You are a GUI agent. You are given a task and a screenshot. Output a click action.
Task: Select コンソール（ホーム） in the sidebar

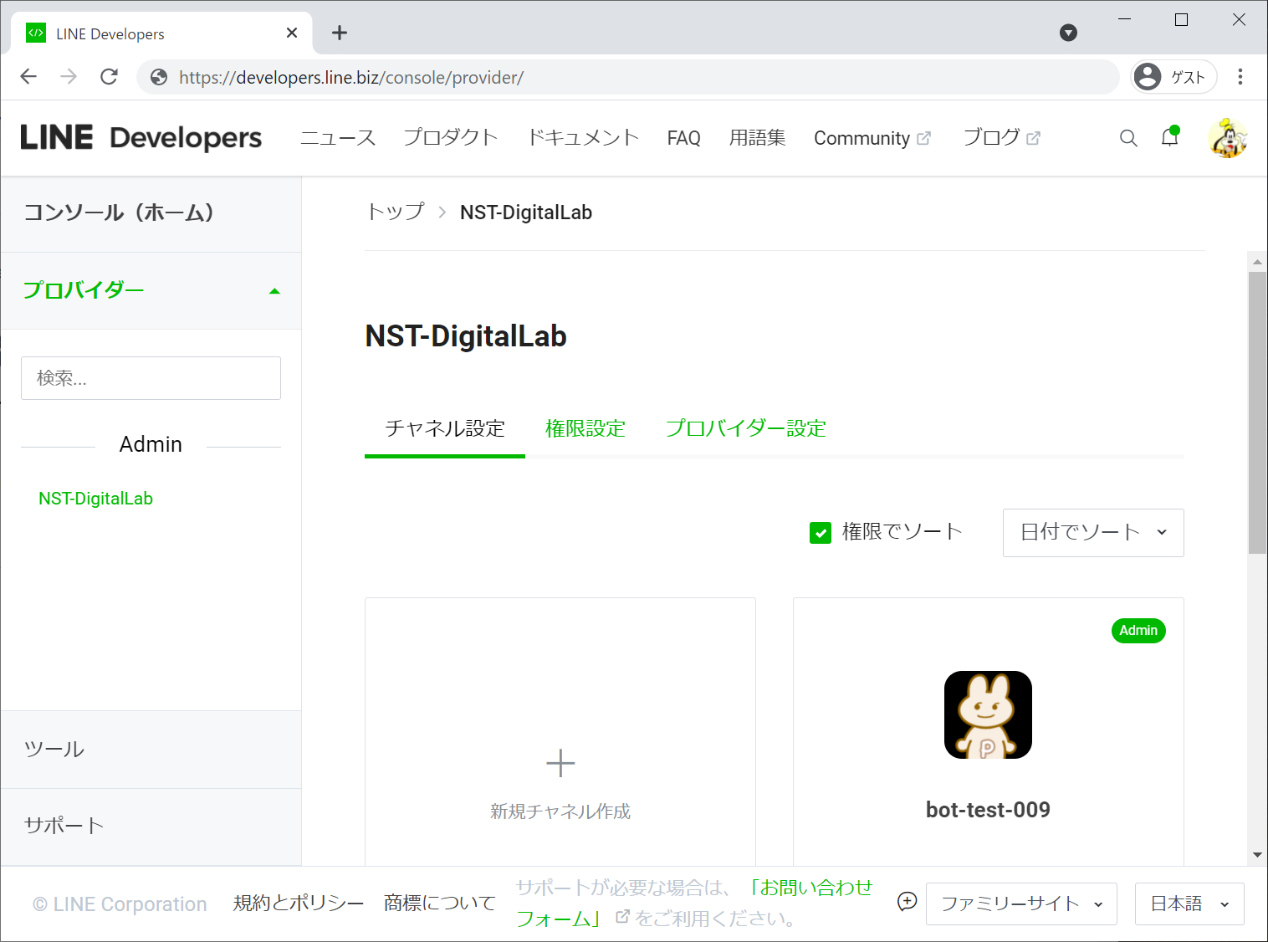151,213
